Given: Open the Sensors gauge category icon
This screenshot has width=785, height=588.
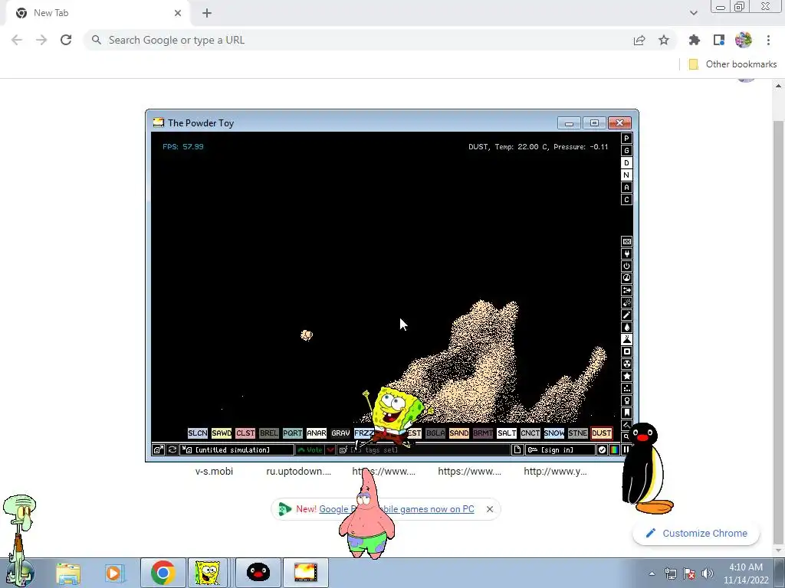Looking at the screenshot, I should click(626, 278).
